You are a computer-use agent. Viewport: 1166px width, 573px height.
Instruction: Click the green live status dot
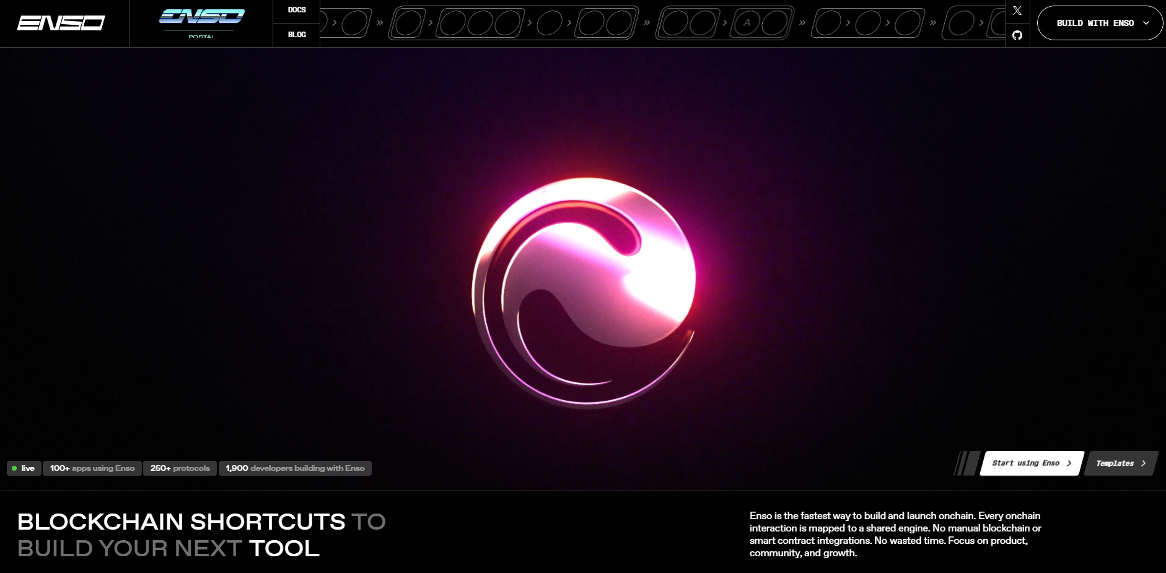pyautogui.click(x=14, y=468)
